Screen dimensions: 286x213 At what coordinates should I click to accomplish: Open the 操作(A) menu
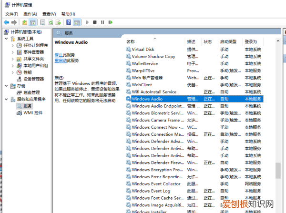pyautogui.click(x=31, y=14)
